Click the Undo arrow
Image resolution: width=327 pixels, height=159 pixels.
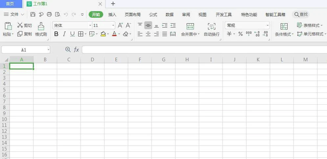66,14
